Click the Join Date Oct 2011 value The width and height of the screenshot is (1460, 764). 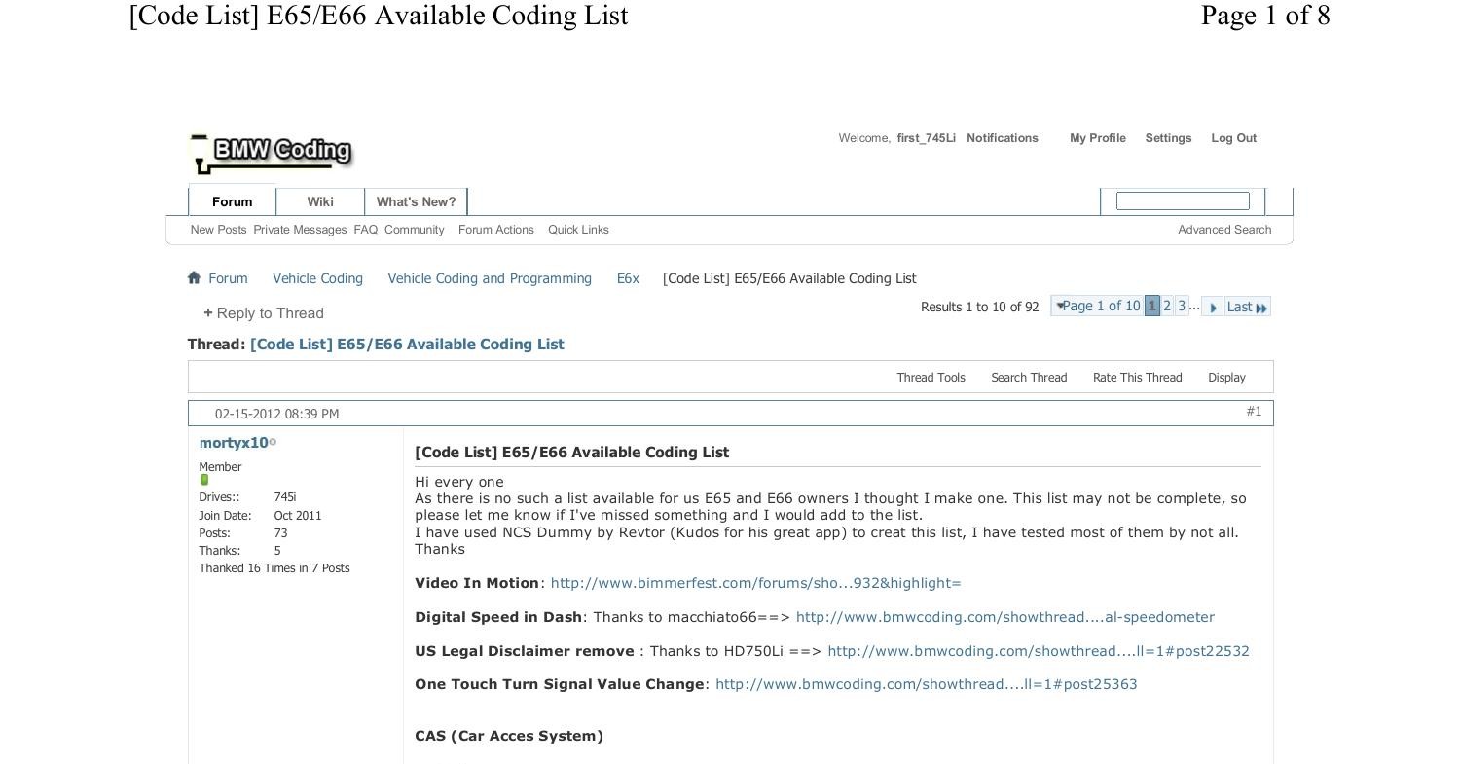tap(298, 516)
